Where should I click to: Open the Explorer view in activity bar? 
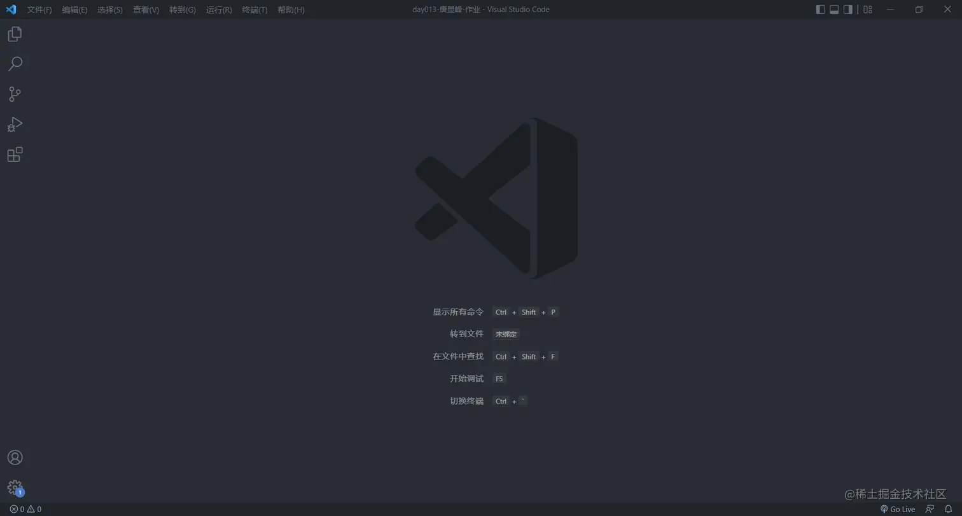pos(15,34)
